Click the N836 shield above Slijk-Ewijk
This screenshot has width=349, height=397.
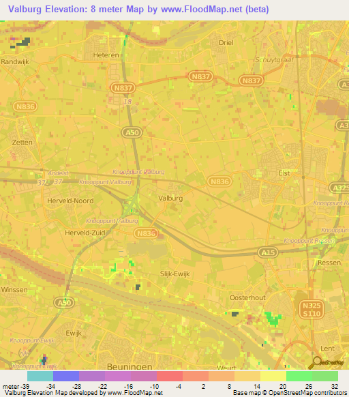point(146,233)
